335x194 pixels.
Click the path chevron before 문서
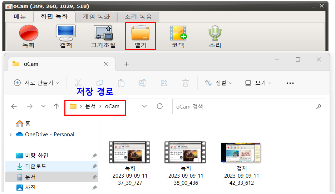tap(81, 106)
